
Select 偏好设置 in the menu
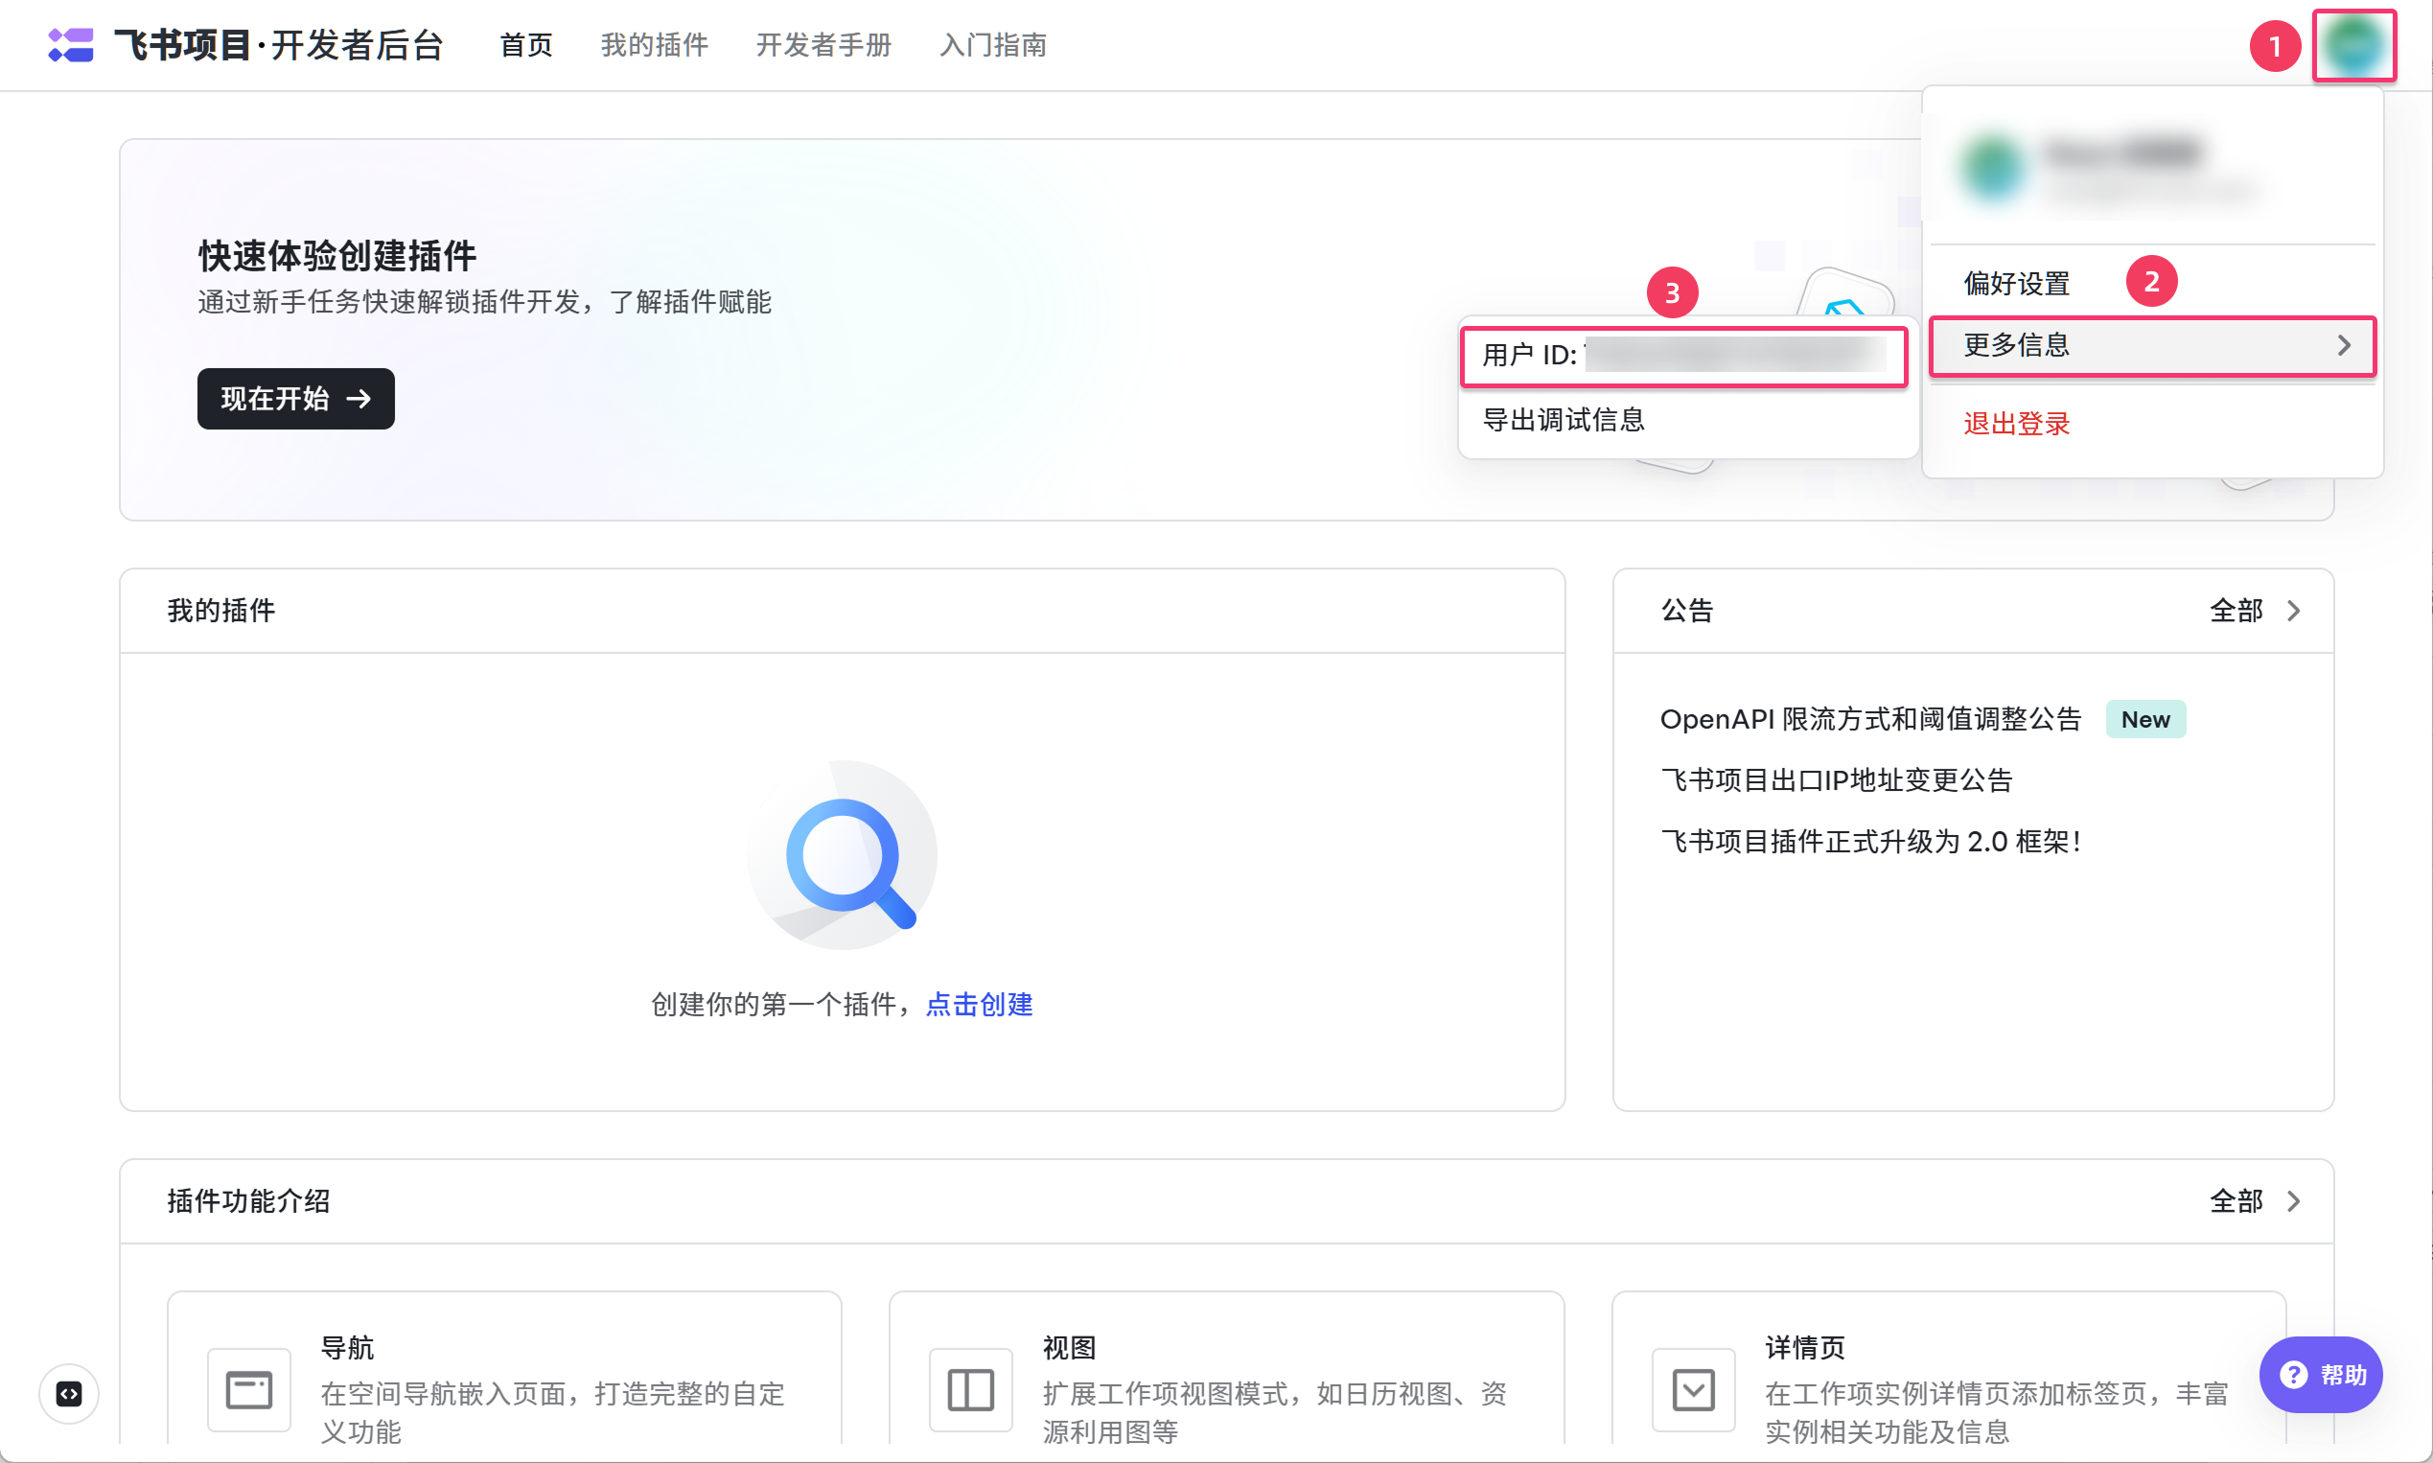pos(2016,284)
